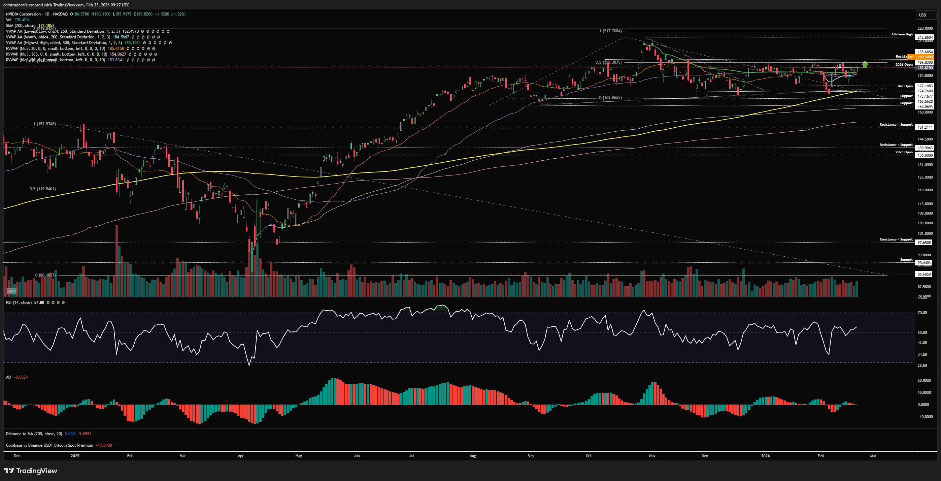Screen dimensions: 941x481
Task: Click the 2026 label on time axis
Action: pyautogui.click(x=765, y=456)
